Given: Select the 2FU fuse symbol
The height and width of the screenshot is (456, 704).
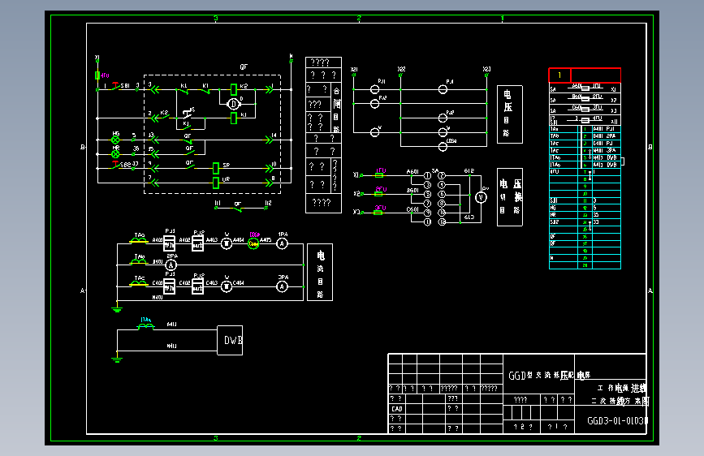Looking at the screenshot, I should click(x=379, y=194).
